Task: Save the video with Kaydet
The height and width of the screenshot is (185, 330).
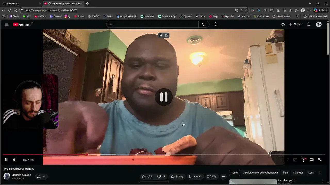Action: click(195, 177)
